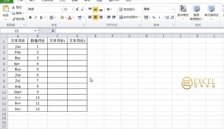The width and height of the screenshot is (224, 129).
Task: Click the Insert Function fx button
Action: coord(53,31)
